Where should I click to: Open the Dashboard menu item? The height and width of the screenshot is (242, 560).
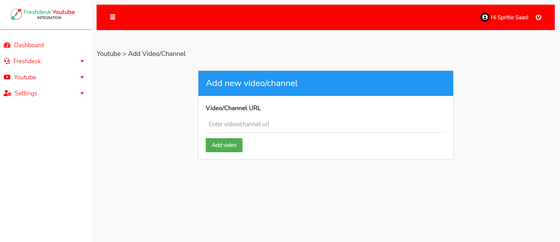tap(29, 45)
